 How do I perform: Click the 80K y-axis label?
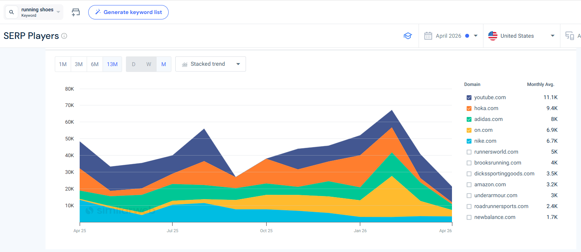pos(70,89)
